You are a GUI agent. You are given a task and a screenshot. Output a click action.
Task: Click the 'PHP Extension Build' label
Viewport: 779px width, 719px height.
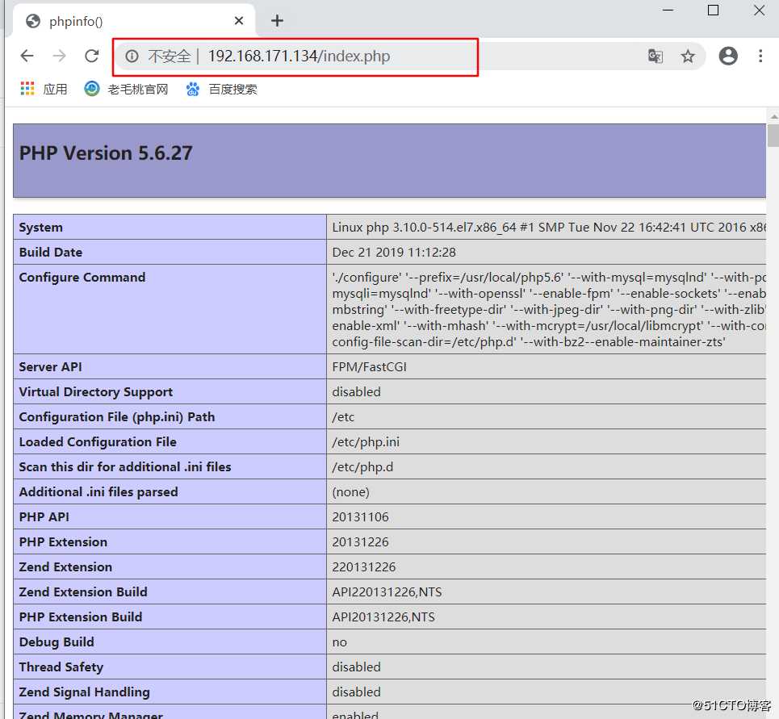pos(81,617)
